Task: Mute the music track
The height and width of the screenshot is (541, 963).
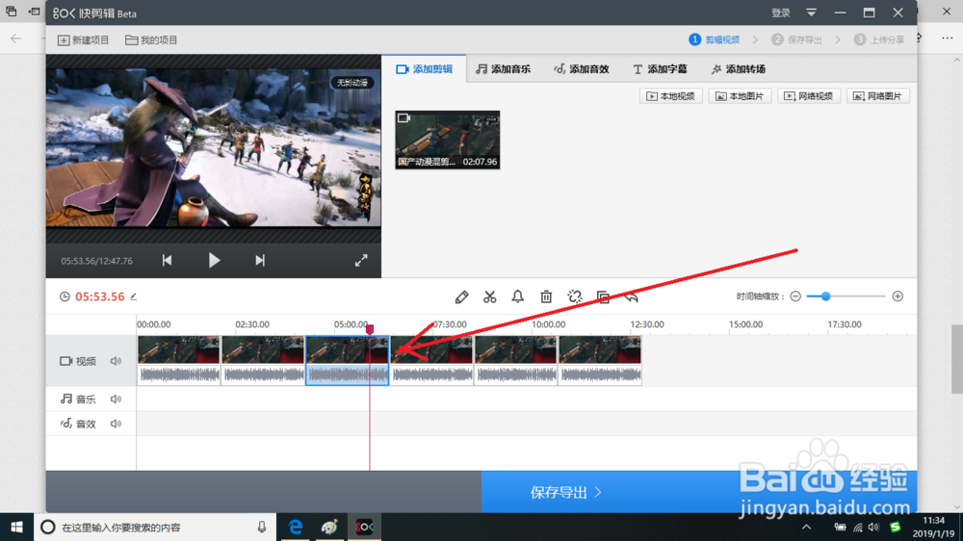Action: [x=116, y=399]
